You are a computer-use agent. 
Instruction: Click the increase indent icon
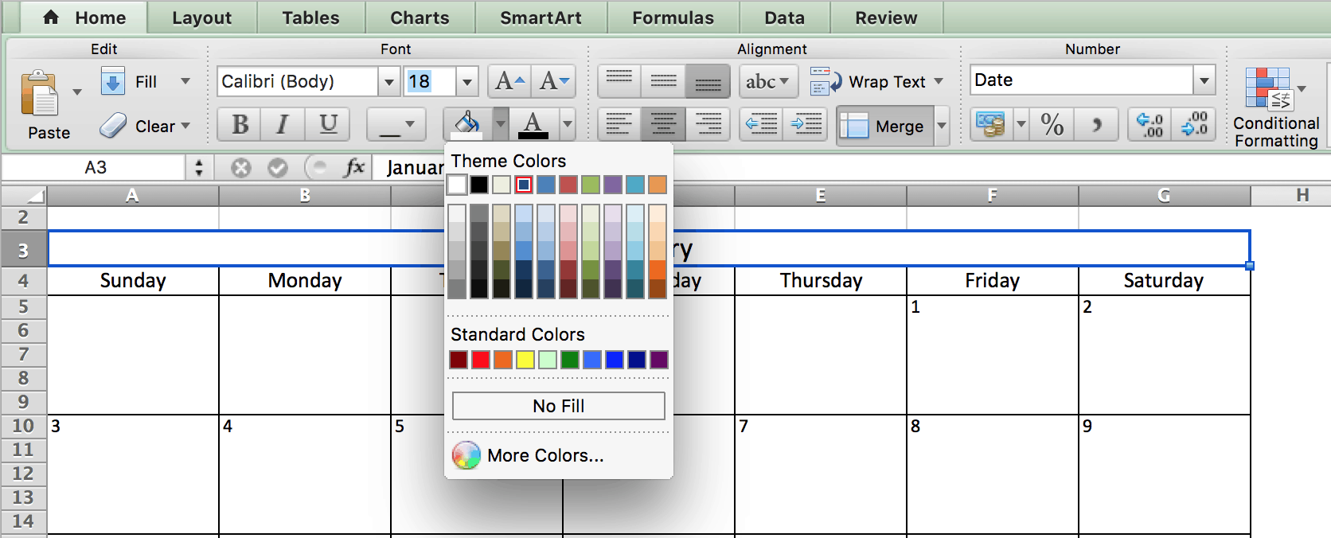(x=806, y=125)
